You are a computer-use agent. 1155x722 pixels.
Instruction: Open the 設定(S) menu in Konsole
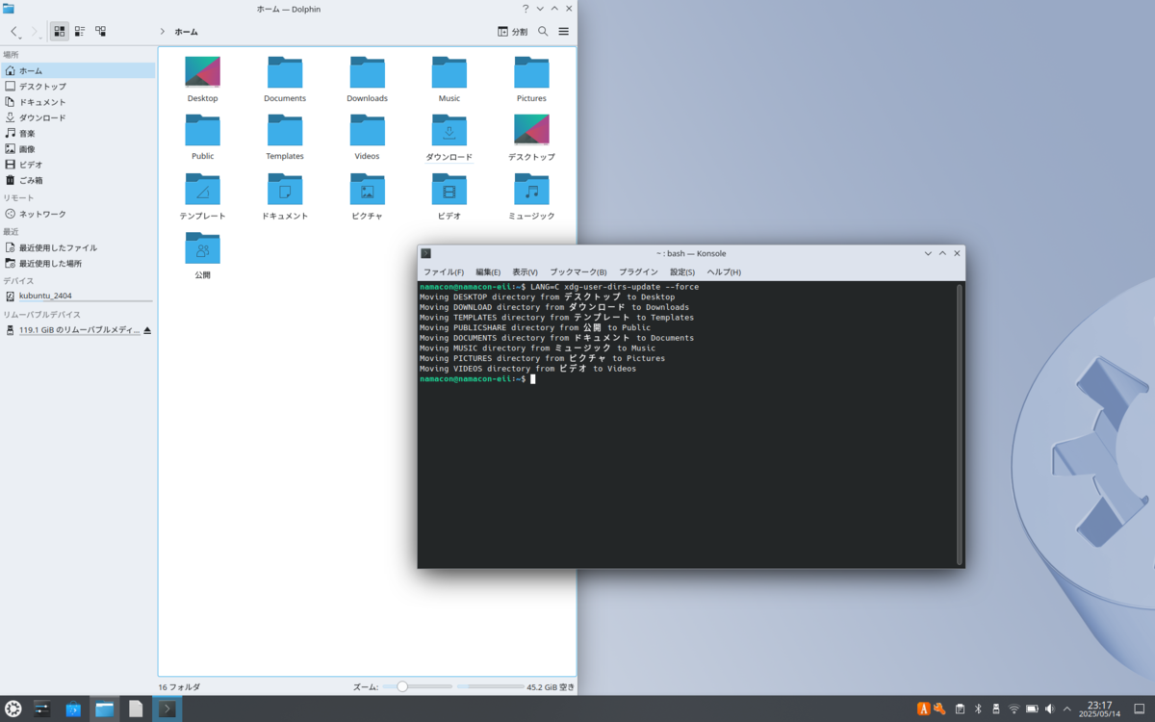[x=682, y=272]
